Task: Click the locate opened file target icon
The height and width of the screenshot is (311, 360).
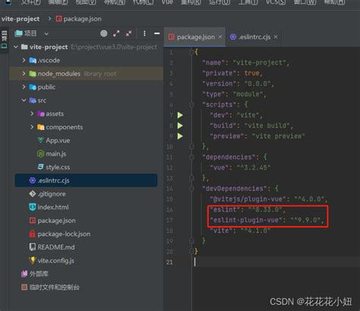Action: pos(104,33)
